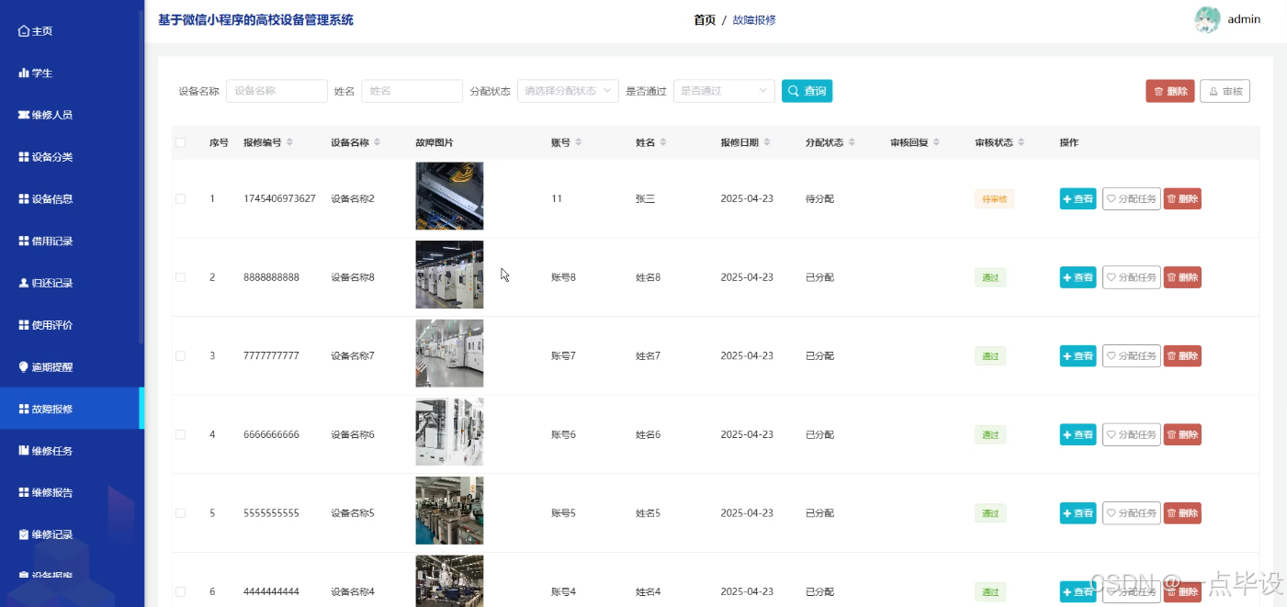Screen dimensions: 1287x607
Task: Click 删除 for row 1745406973627
Action: 1182,198
